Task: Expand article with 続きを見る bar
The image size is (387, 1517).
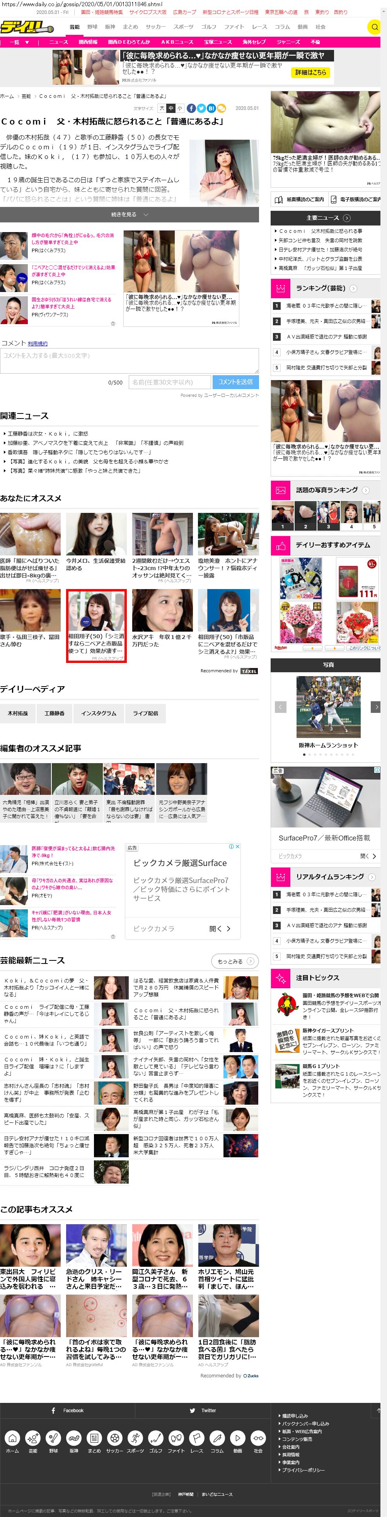Action: point(129,215)
